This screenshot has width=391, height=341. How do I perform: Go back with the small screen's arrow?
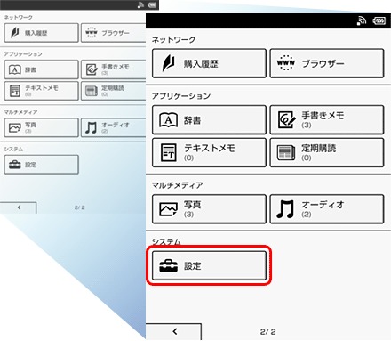coord(19,207)
